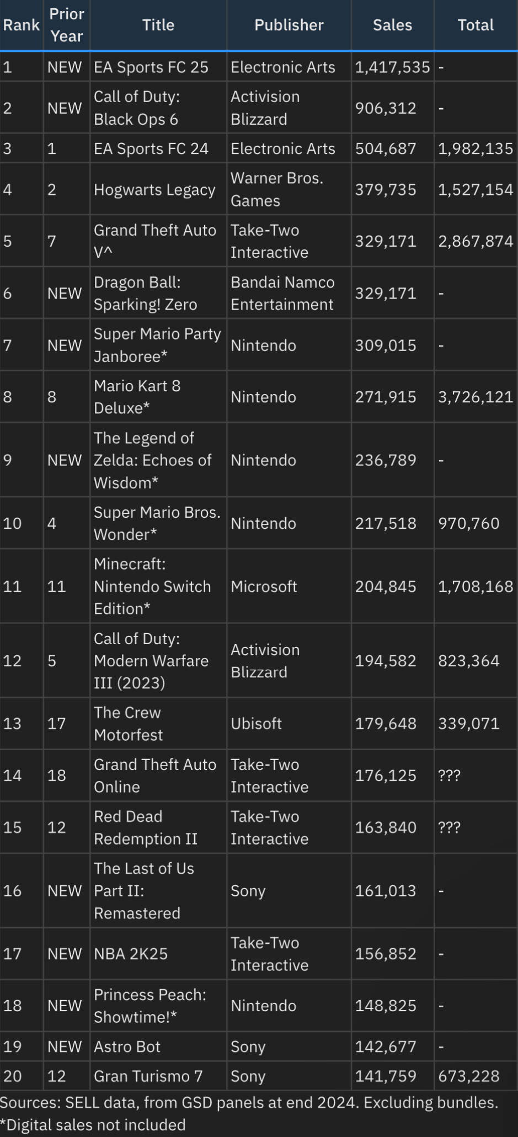Viewport: 518px width, 1137px height.
Task: Click the Rank column header
Action: click(x=22, y=25)
